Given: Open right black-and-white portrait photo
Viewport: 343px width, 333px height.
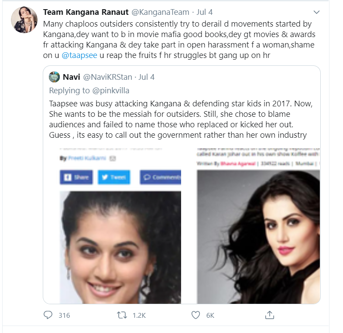Looking at the screenshot, I should 259,237.
